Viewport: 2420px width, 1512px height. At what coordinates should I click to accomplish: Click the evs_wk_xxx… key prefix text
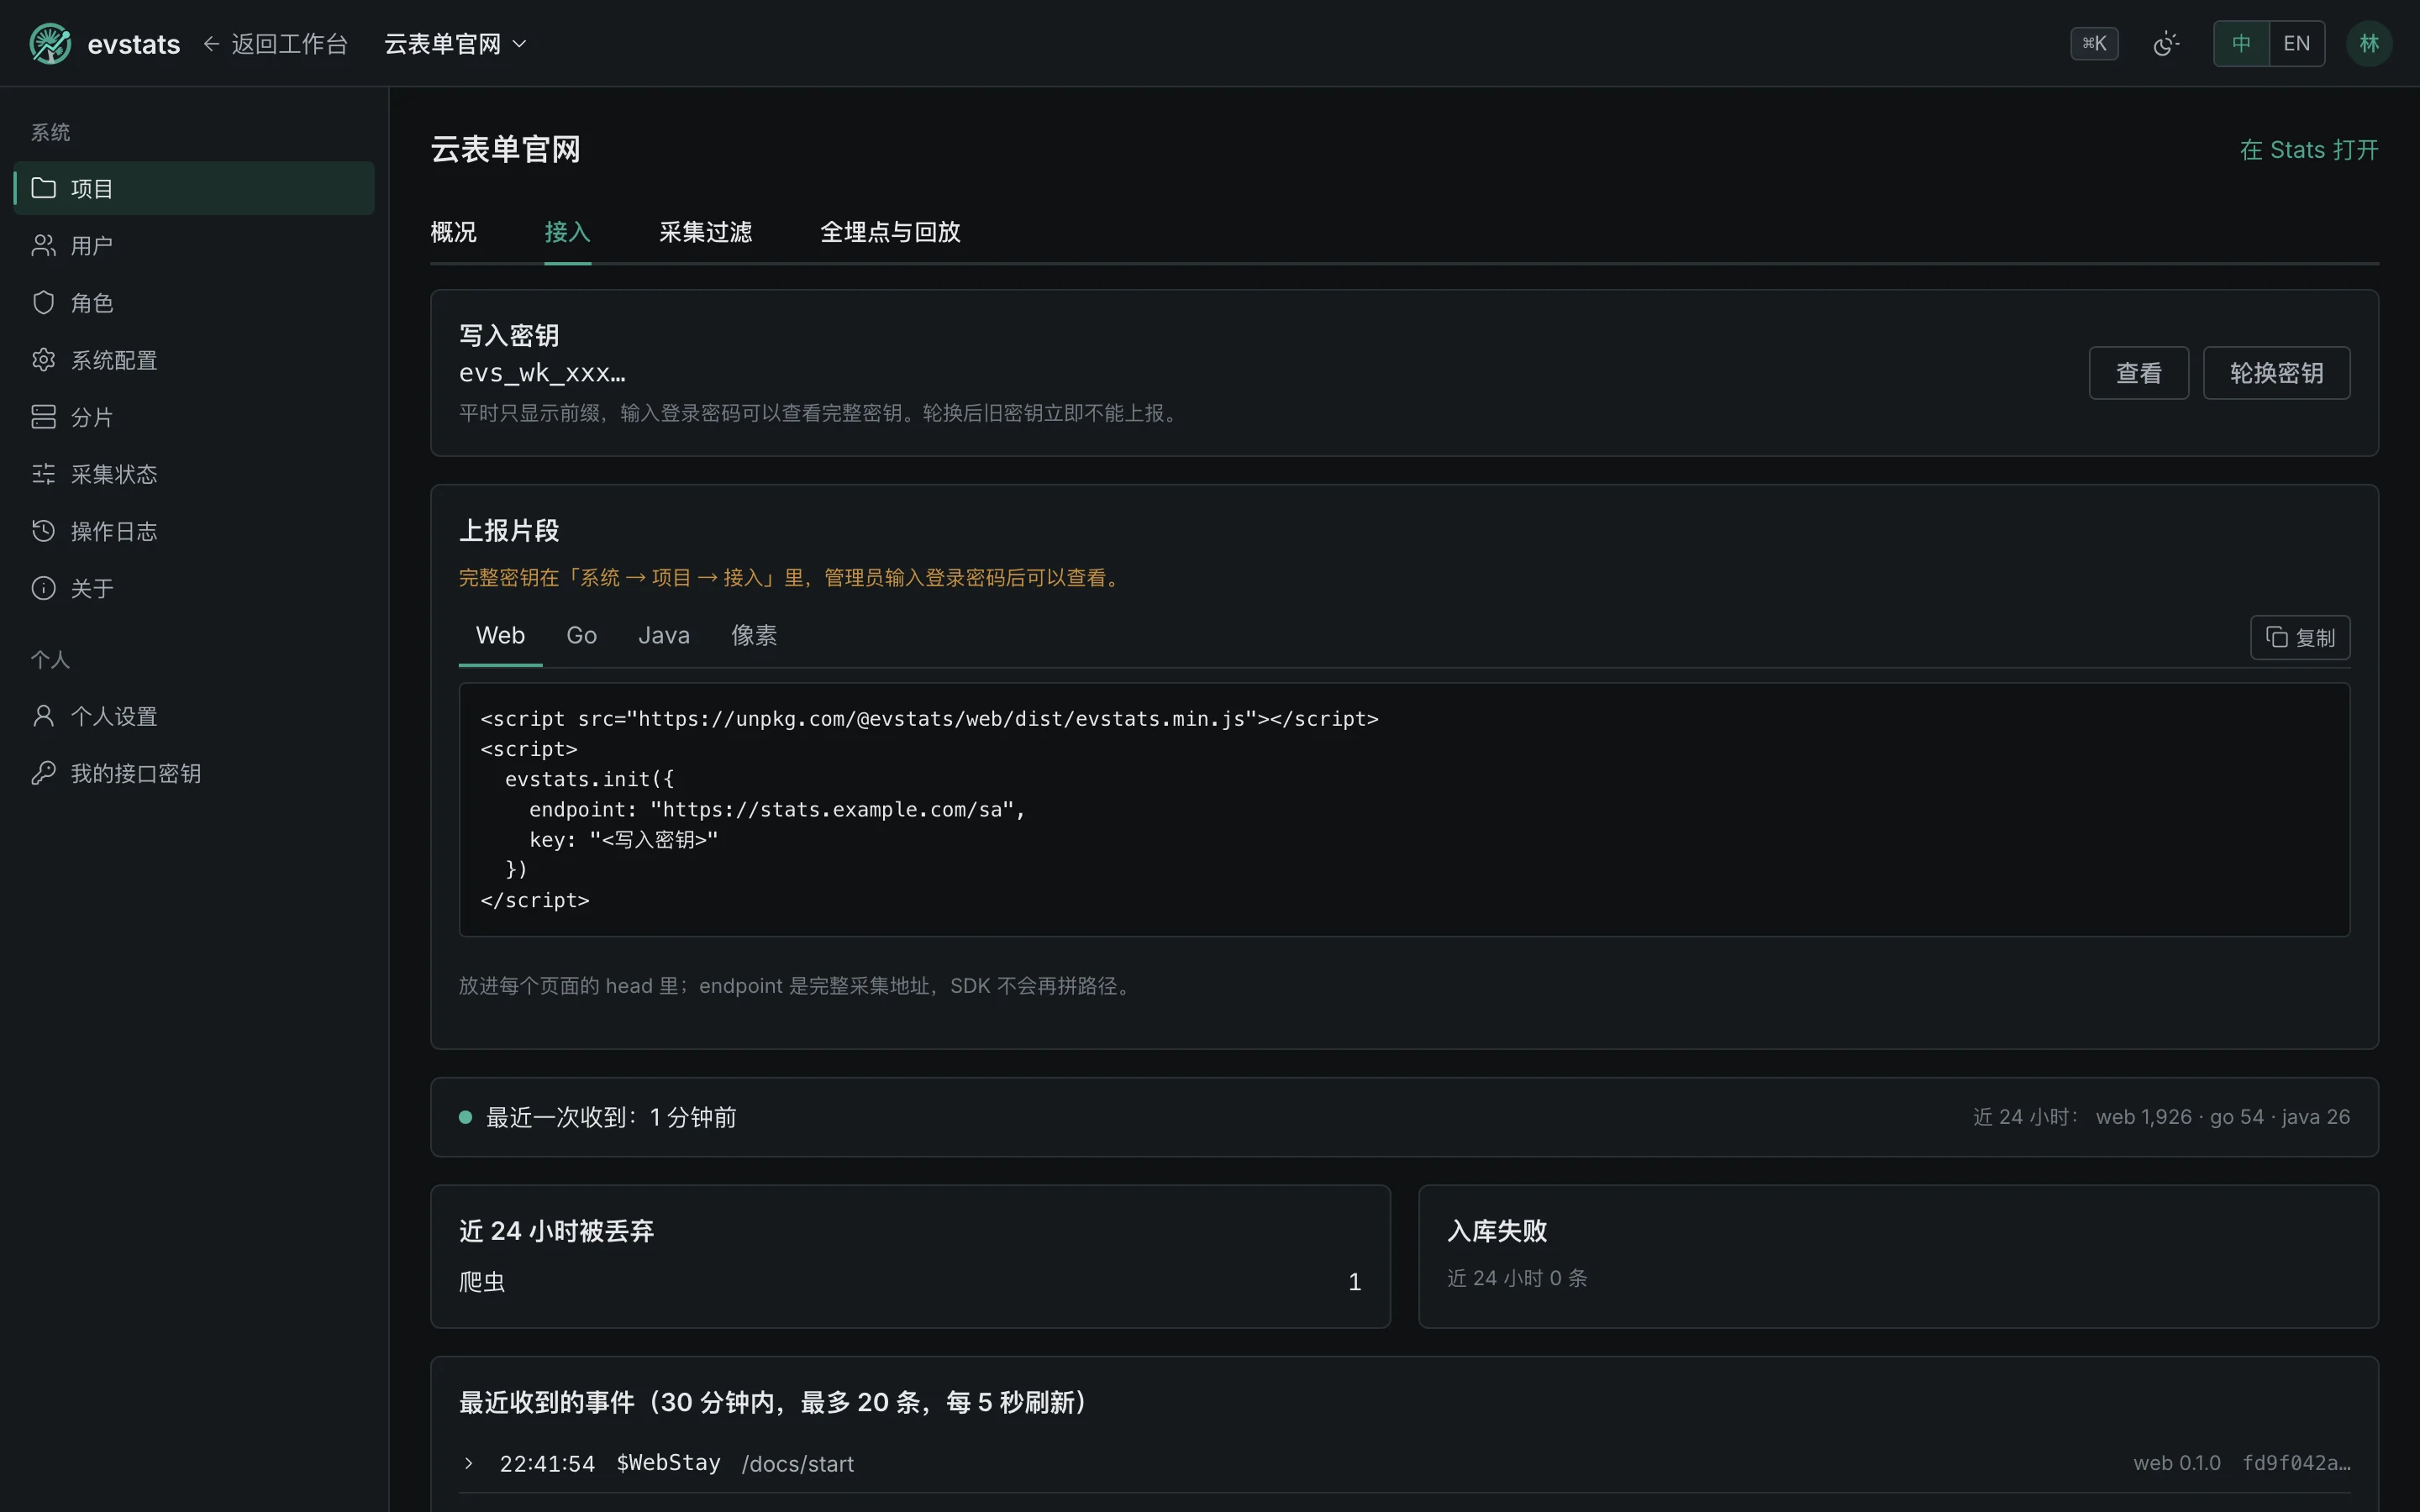click(x=542, y=373)
